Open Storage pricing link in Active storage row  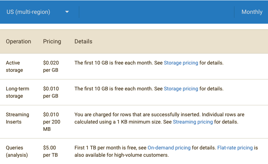181,63
